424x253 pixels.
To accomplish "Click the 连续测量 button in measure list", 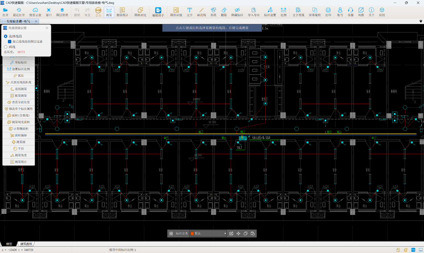I will (x=19, y=89).
